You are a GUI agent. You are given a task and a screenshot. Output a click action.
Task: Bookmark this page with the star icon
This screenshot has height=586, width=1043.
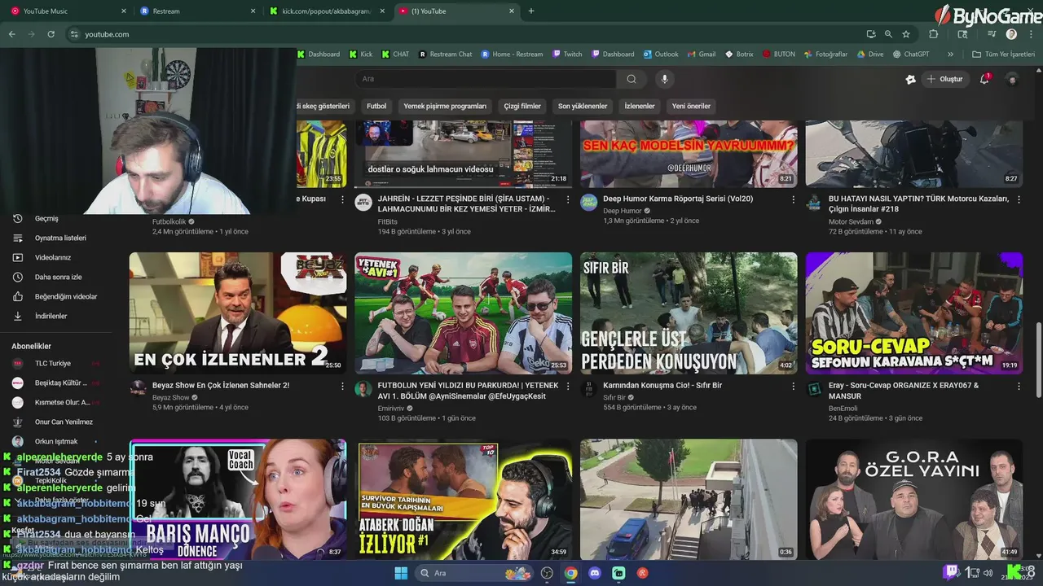tap(906, 34)
